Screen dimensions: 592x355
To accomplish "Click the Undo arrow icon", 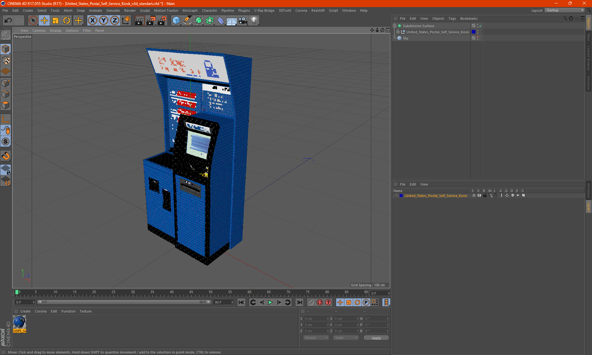I will tap(8, 21).
